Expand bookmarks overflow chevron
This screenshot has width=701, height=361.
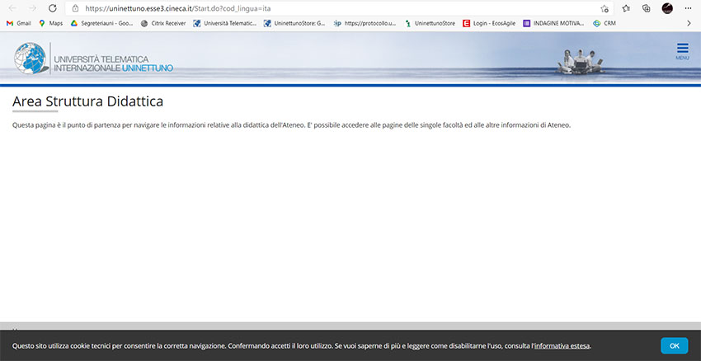coord(689,23)
